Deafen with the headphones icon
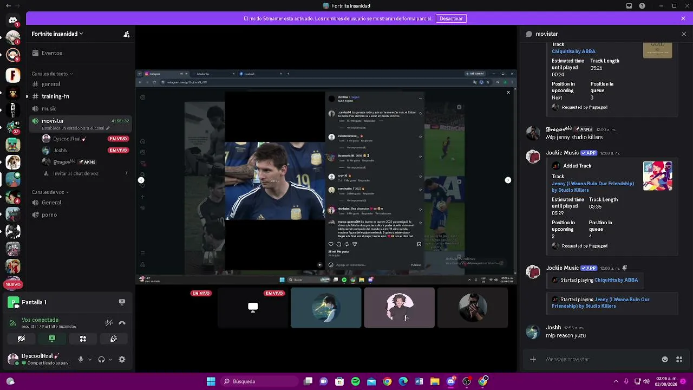Image resolution: width=693 pixels, height=390 pixels. (x=101, y=359)
